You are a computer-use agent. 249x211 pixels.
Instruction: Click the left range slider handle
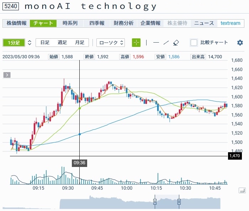[155, 202]
